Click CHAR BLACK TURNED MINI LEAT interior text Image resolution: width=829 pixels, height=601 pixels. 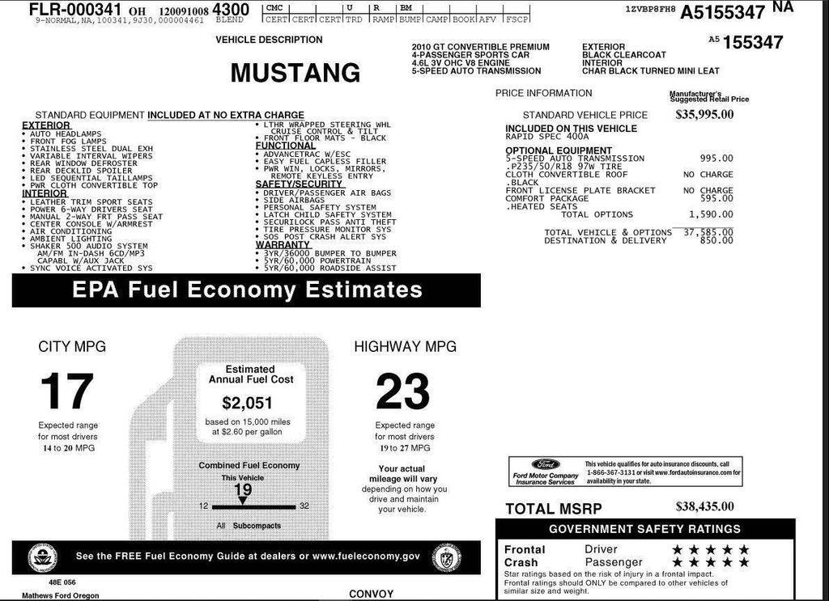651,70
